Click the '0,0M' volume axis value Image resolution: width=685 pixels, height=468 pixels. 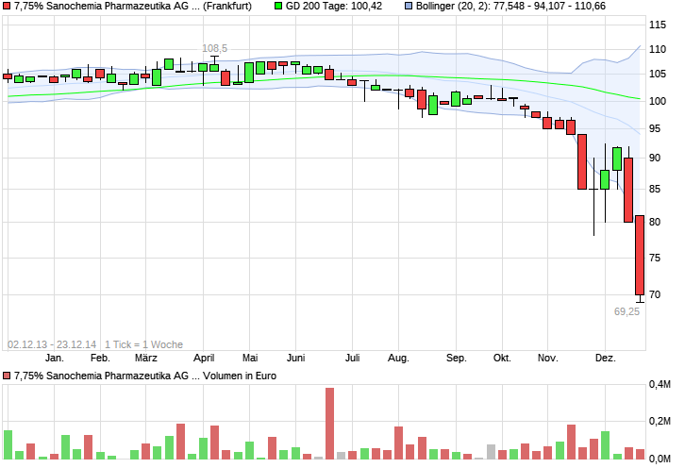(x=660, y=459)
